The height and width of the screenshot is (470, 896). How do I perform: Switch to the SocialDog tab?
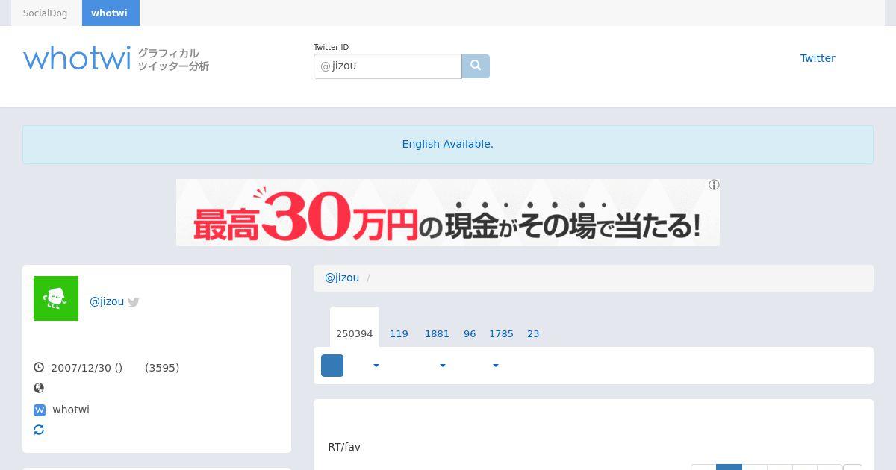coord(45,13)
